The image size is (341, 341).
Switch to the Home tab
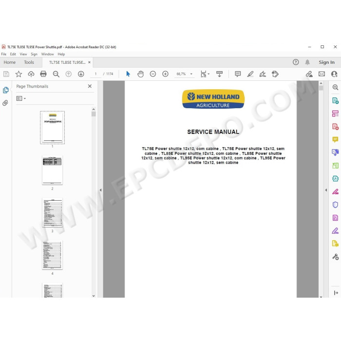pyautogui.click(x=10, y=62)
